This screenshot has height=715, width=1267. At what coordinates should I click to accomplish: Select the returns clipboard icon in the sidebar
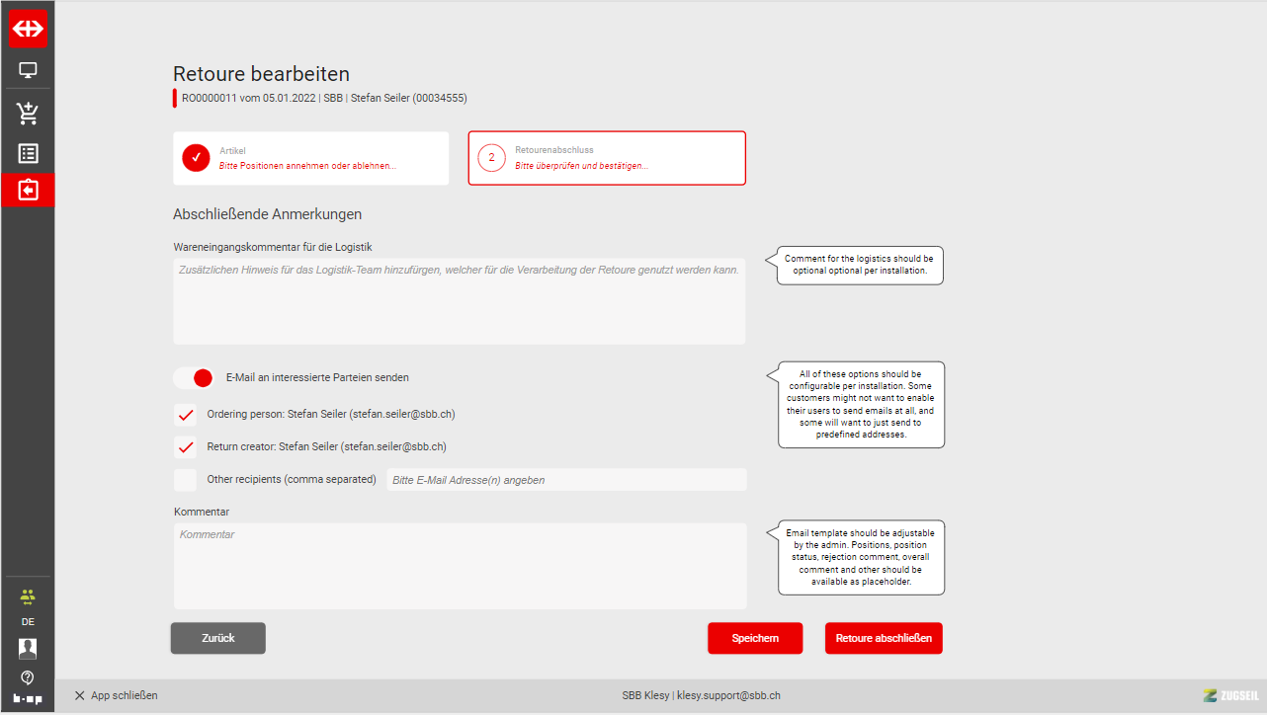tap(28, 190)
